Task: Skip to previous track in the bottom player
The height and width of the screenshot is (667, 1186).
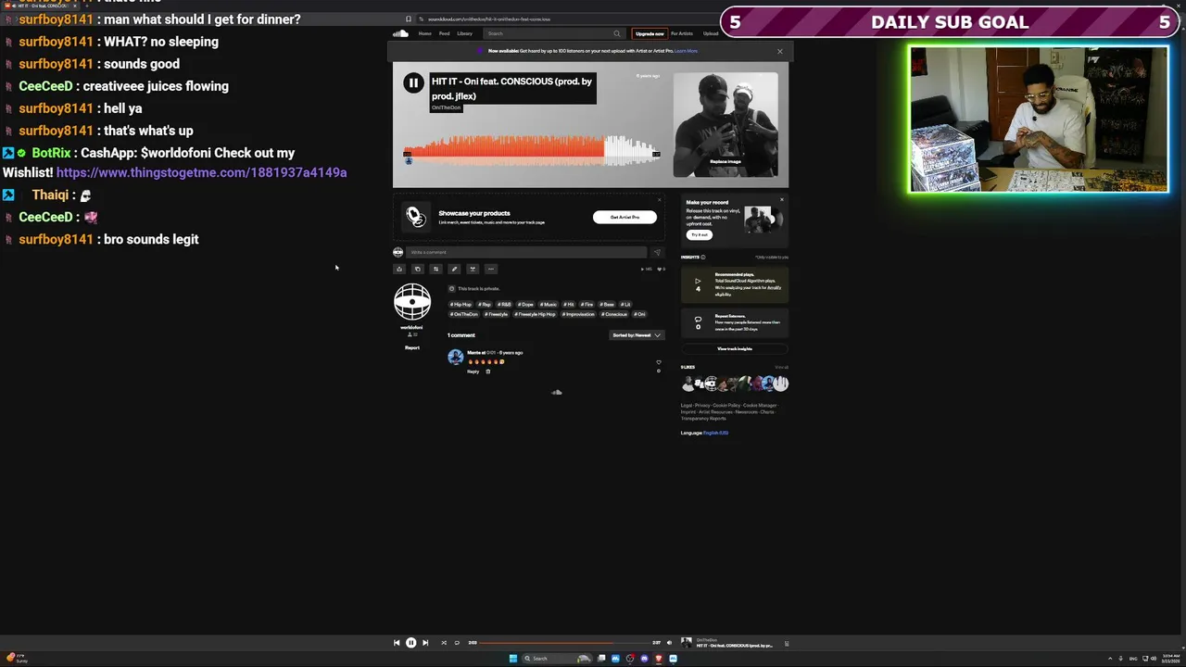Action: (x=397, y=643)
